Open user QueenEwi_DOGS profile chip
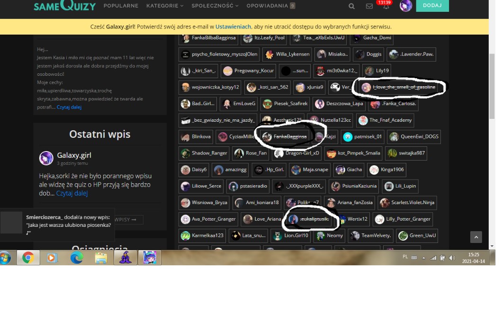Image resolution: width=502 pixels, height=314 pixels. tap(414, 137)
